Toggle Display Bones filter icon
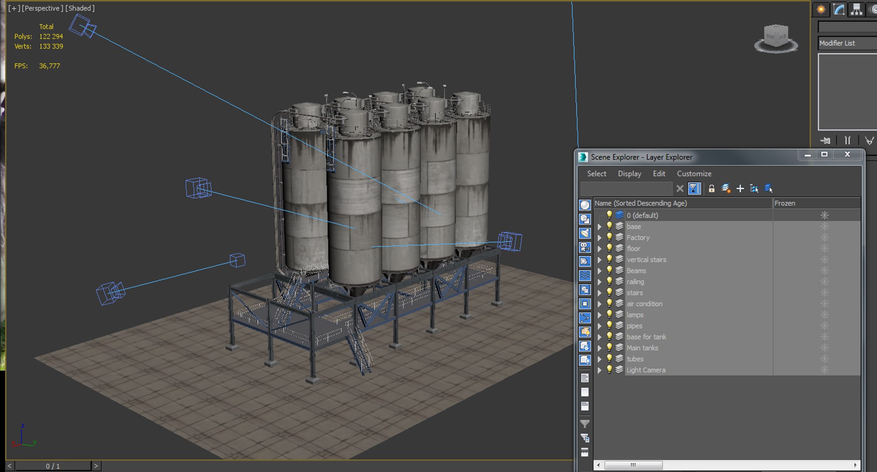The image size is (877, 472). click(x=585, y=318)
